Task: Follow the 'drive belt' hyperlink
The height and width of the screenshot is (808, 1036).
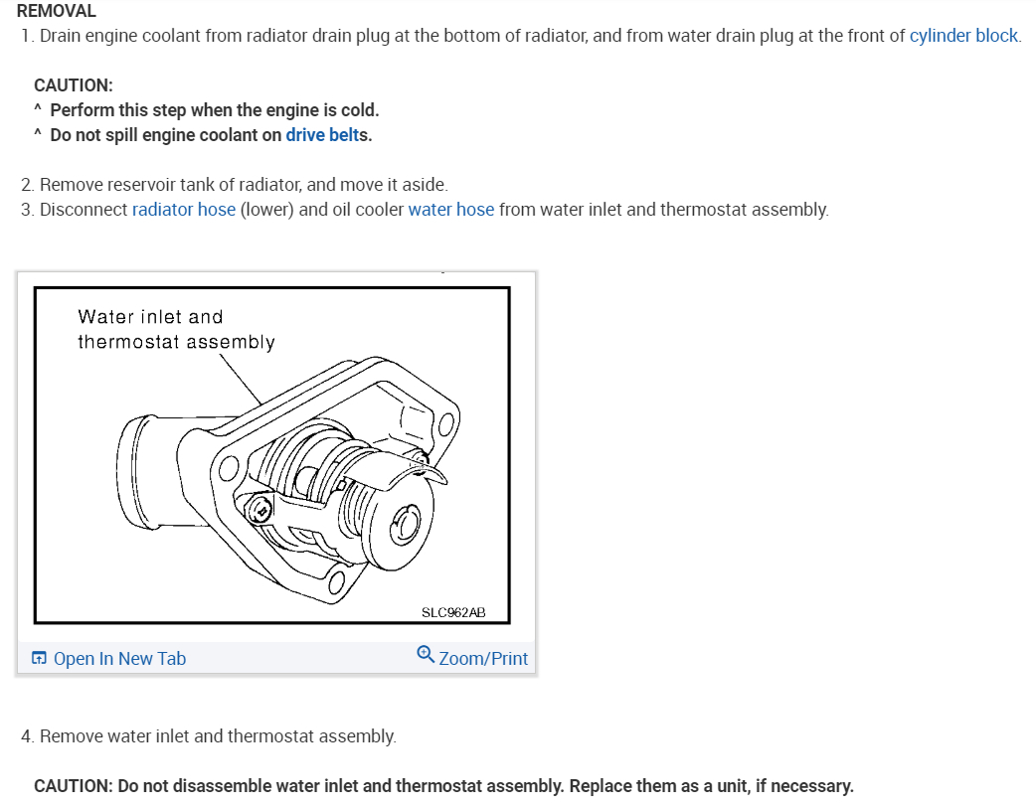Action: pyautogui.click(x=322, y=135)
